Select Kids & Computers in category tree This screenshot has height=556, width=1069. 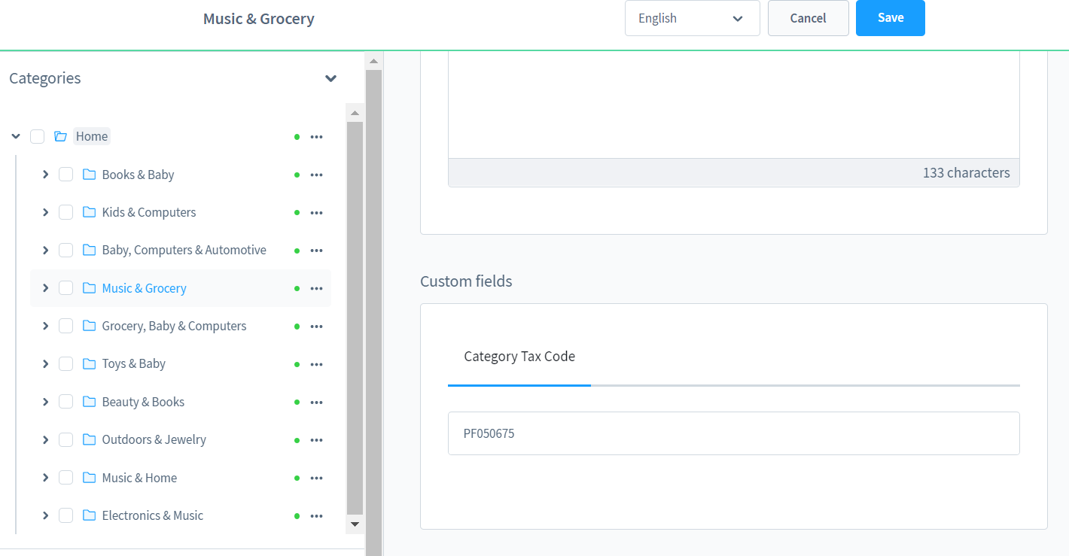(149, 212)
